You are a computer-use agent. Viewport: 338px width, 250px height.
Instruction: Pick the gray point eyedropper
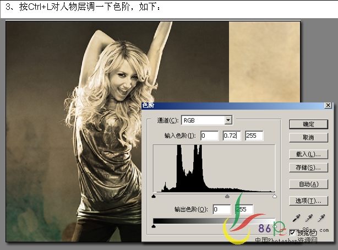coord(309,218)
